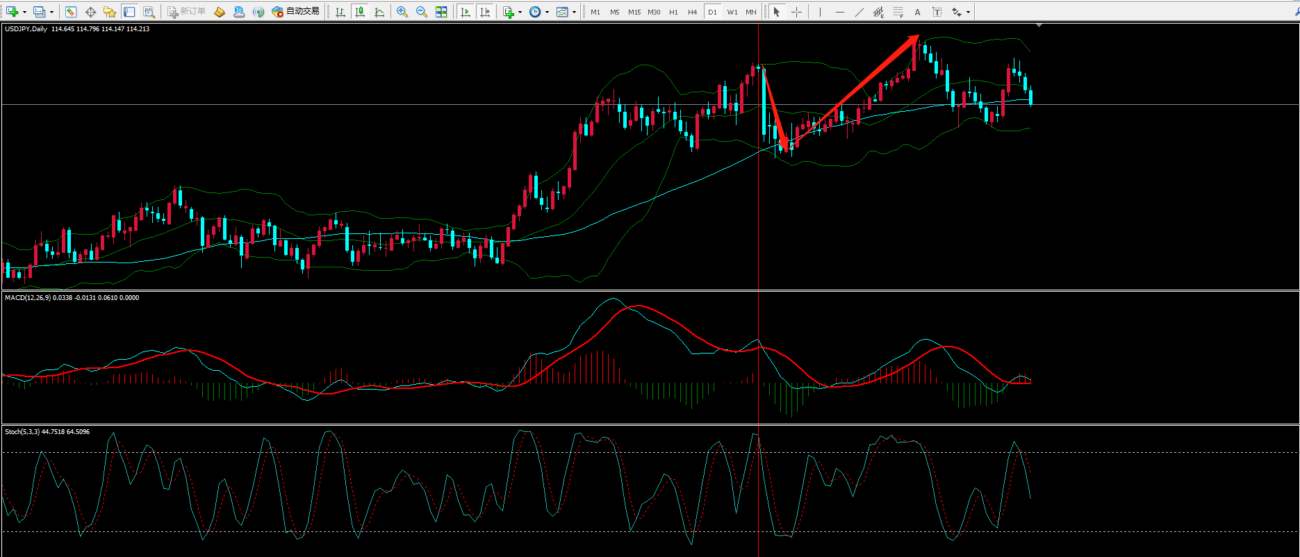Click the Zoom Out magnifier icon
Screen dimensions: 1300x557
click(421, 12)
